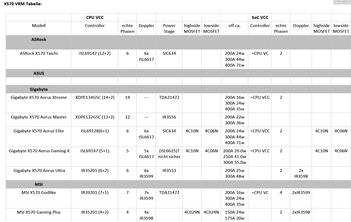
Task: Select the 'Gigabyte' section row label
Action: click(x=39, y=89)
